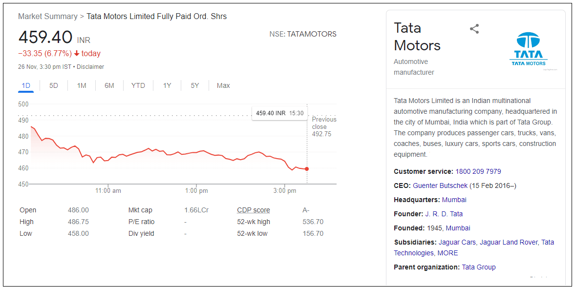View the 5Y chart range

pyautogui.click(x=195, y=85)
